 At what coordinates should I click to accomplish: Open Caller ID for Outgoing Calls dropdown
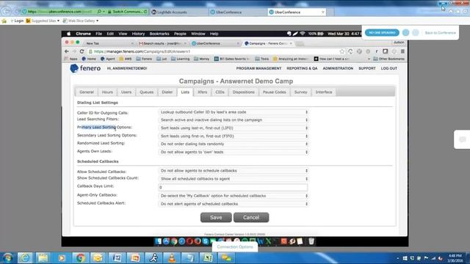point(234,112)
